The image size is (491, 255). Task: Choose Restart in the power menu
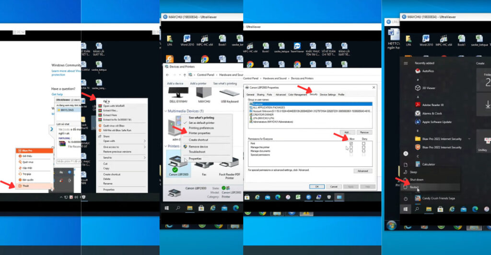tap(431, 187)
